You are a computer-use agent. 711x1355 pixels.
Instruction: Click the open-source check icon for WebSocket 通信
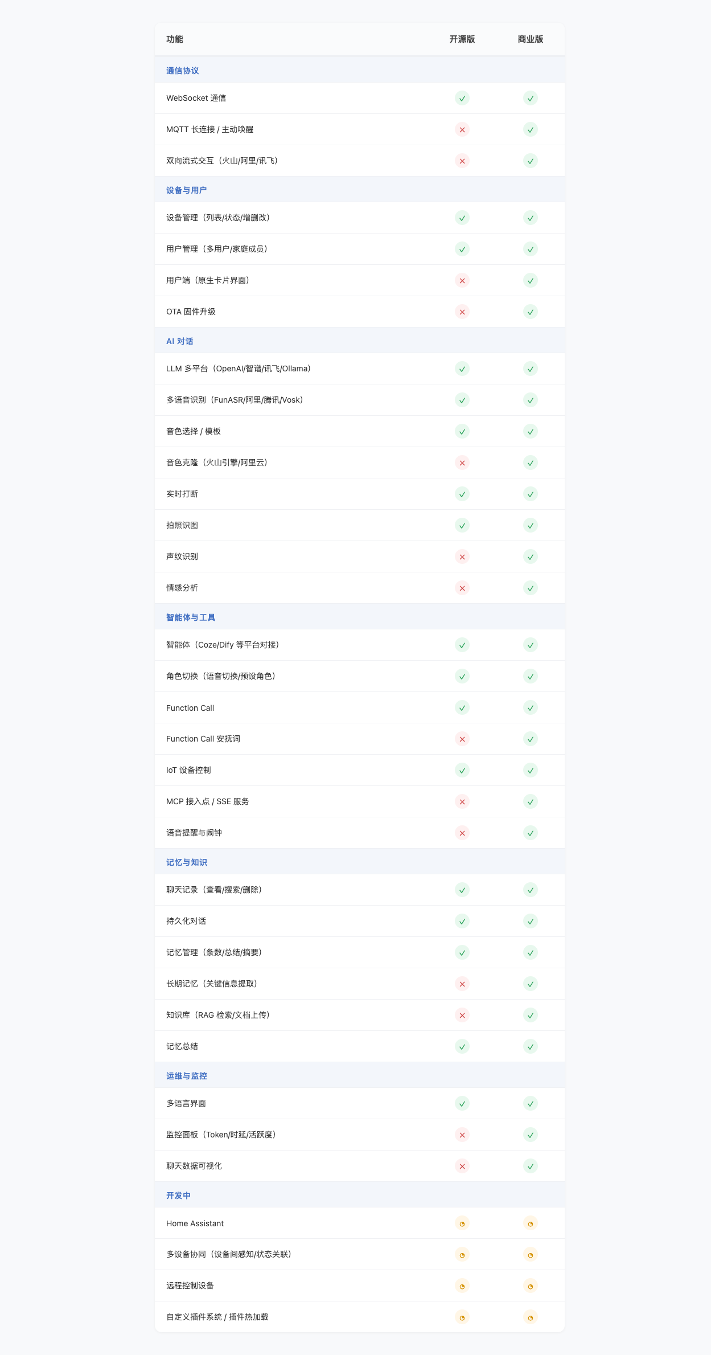(462, 98)
